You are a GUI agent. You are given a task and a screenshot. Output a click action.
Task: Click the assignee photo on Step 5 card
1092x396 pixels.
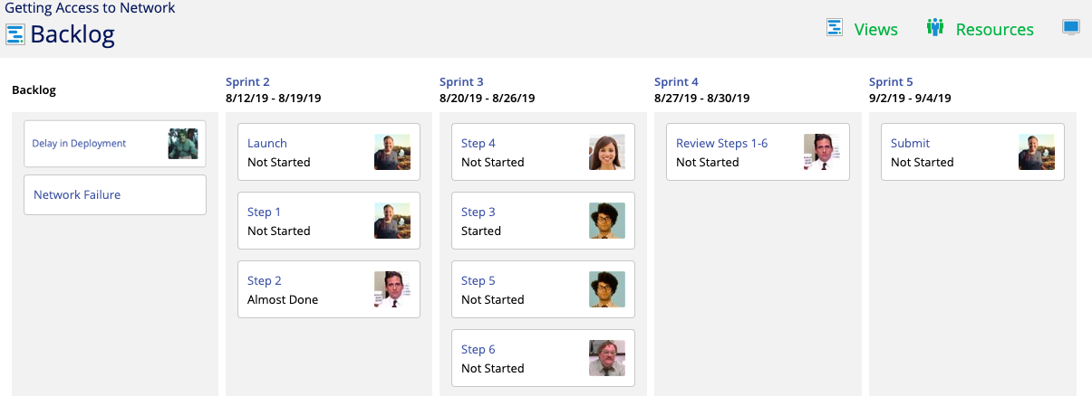606,289
